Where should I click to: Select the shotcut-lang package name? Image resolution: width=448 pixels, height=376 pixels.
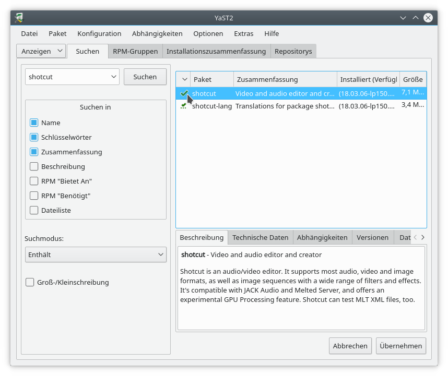[212, 106]
